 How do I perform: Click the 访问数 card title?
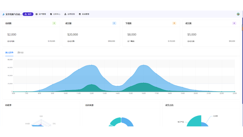tap(9, 24)
